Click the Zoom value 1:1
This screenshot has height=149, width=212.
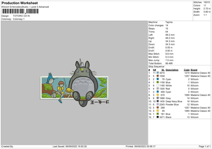(x=205, y=15)
